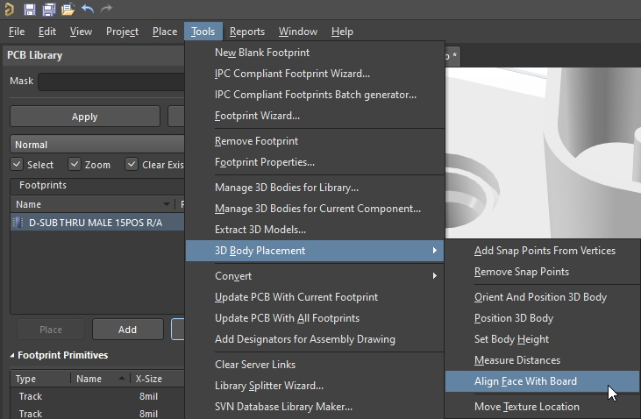Screen dimensions: 641x419
Task: Toggle the Select checkbox
Action: 17,164
